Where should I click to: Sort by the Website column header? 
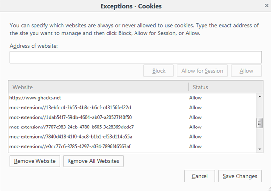coord(98,87)
